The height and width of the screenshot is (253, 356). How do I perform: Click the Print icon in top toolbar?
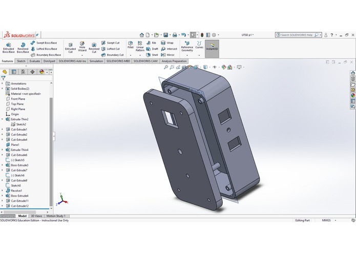pos(175,35)
